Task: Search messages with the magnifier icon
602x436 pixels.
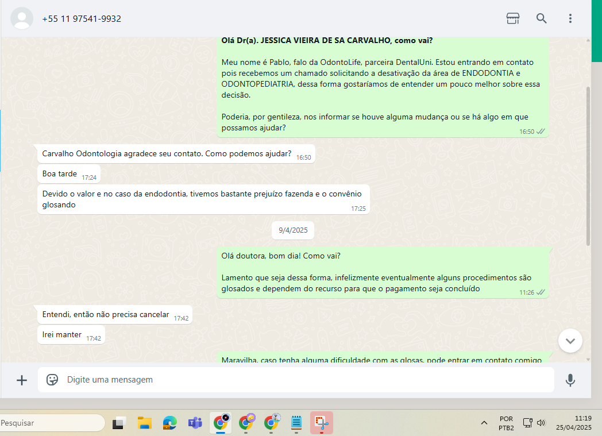Action: point(541,18)
